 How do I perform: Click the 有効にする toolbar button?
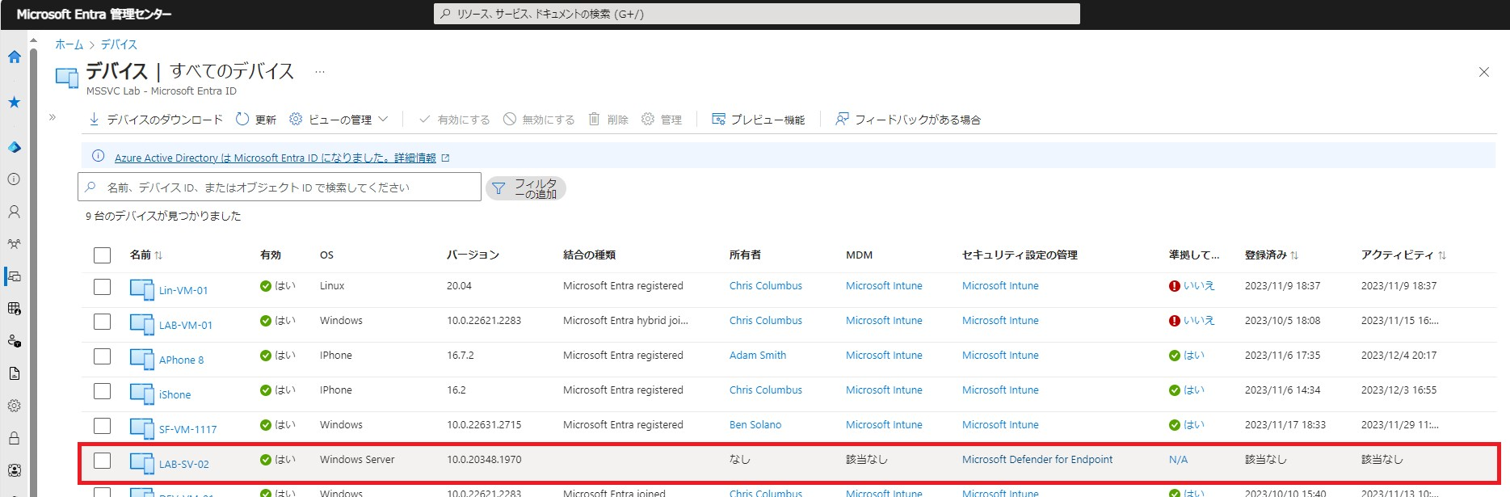click(x=454, y=120)
